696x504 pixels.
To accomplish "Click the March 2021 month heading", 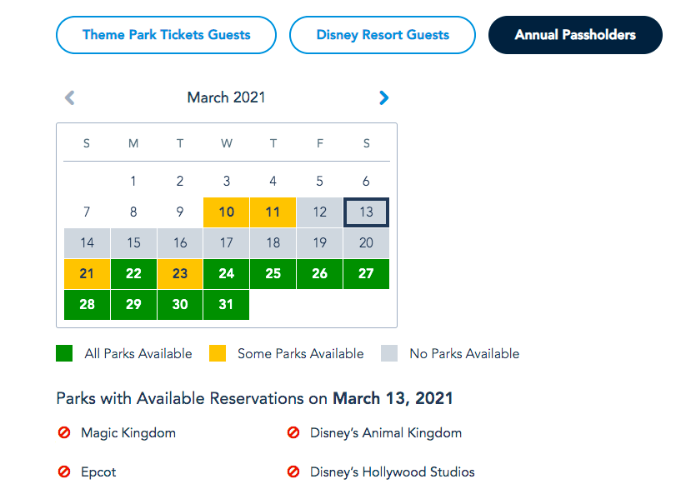I will (x=226, y=97).
